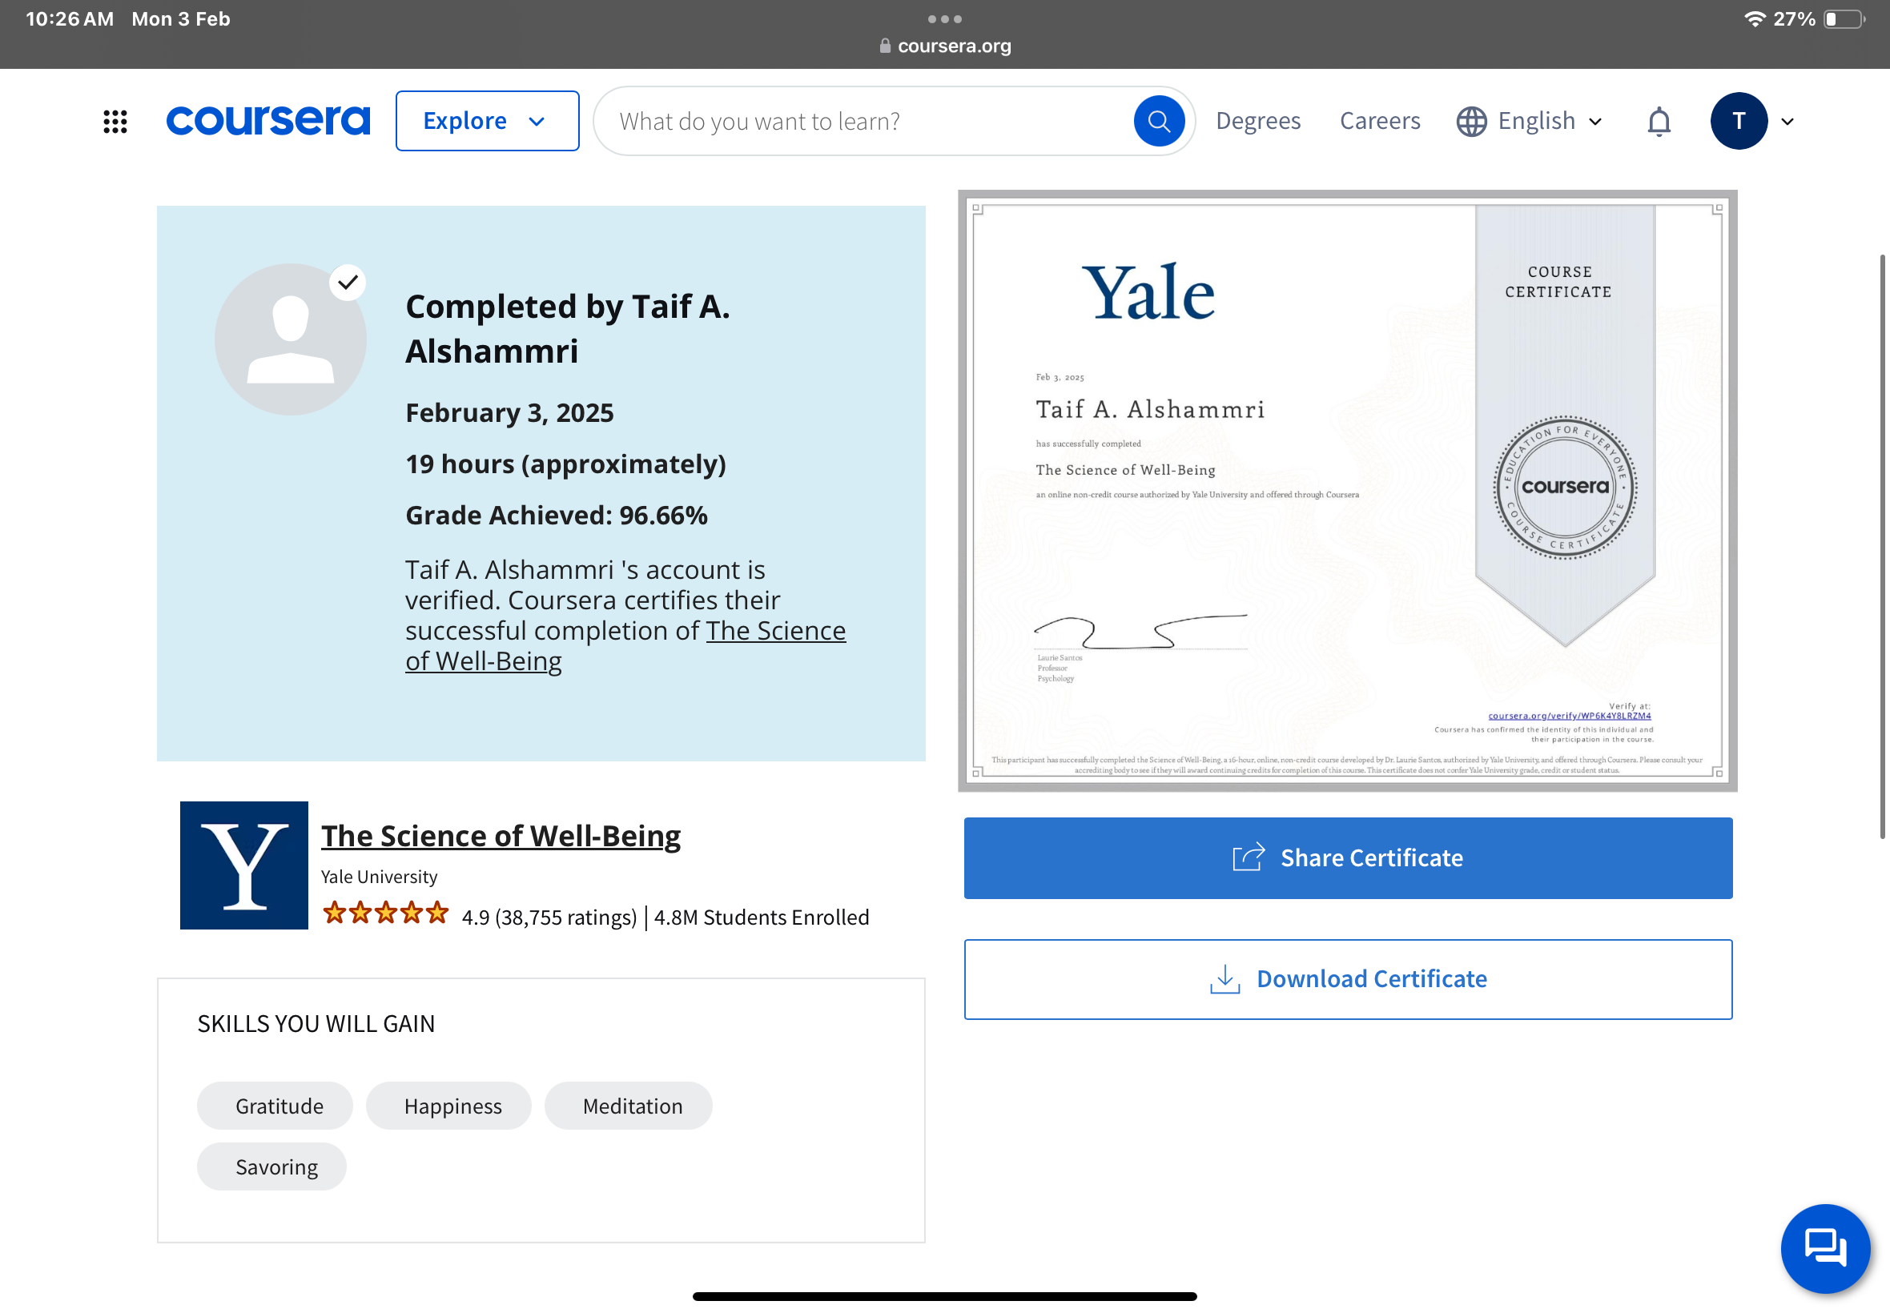
Task: Tap the iPad home indicator bar
Action: (944, 1296)
